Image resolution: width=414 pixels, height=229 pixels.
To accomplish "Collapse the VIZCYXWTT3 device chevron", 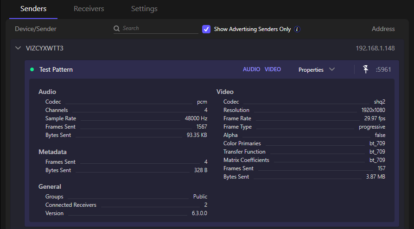I will coord(18,48).
